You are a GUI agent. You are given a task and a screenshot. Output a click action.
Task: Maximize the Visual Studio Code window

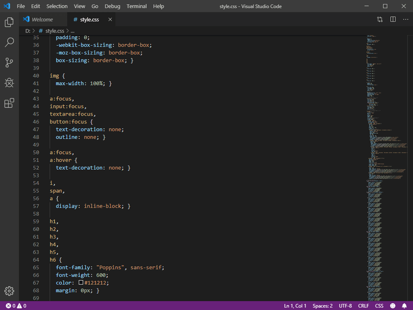pos(385,6)
